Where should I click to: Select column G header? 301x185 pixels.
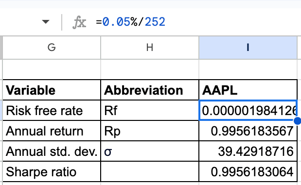52,48
